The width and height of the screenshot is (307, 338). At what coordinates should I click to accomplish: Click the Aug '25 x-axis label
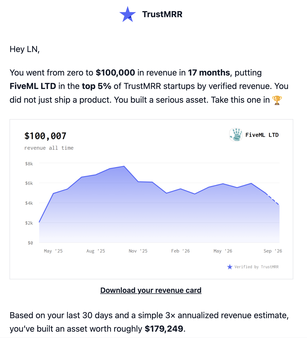pos(96,251)
